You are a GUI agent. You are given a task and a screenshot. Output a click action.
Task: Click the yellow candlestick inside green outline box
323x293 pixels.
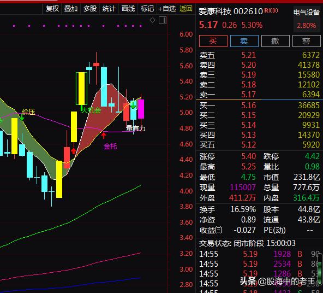(82, 89)
